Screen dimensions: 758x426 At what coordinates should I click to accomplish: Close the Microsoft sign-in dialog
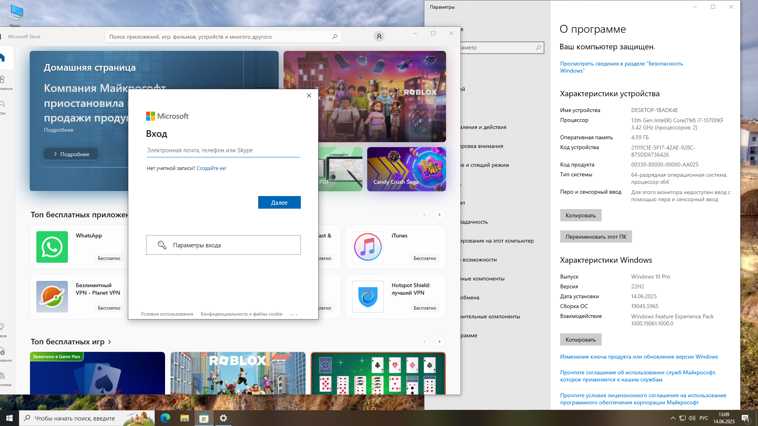309,95
